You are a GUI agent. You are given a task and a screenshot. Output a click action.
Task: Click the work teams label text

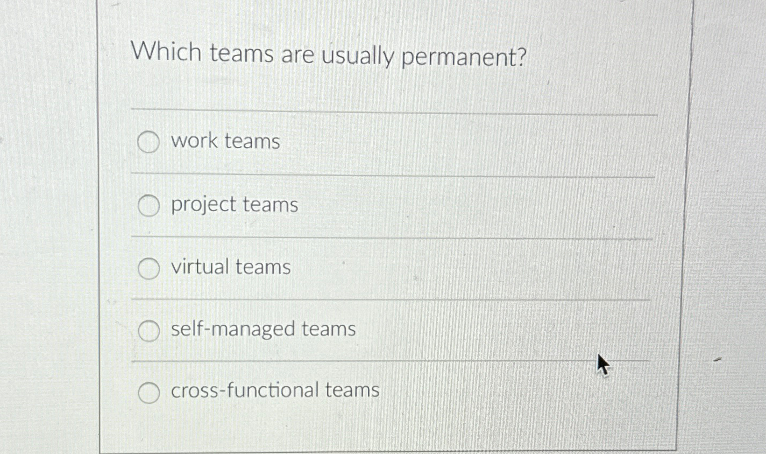point(224,141)
